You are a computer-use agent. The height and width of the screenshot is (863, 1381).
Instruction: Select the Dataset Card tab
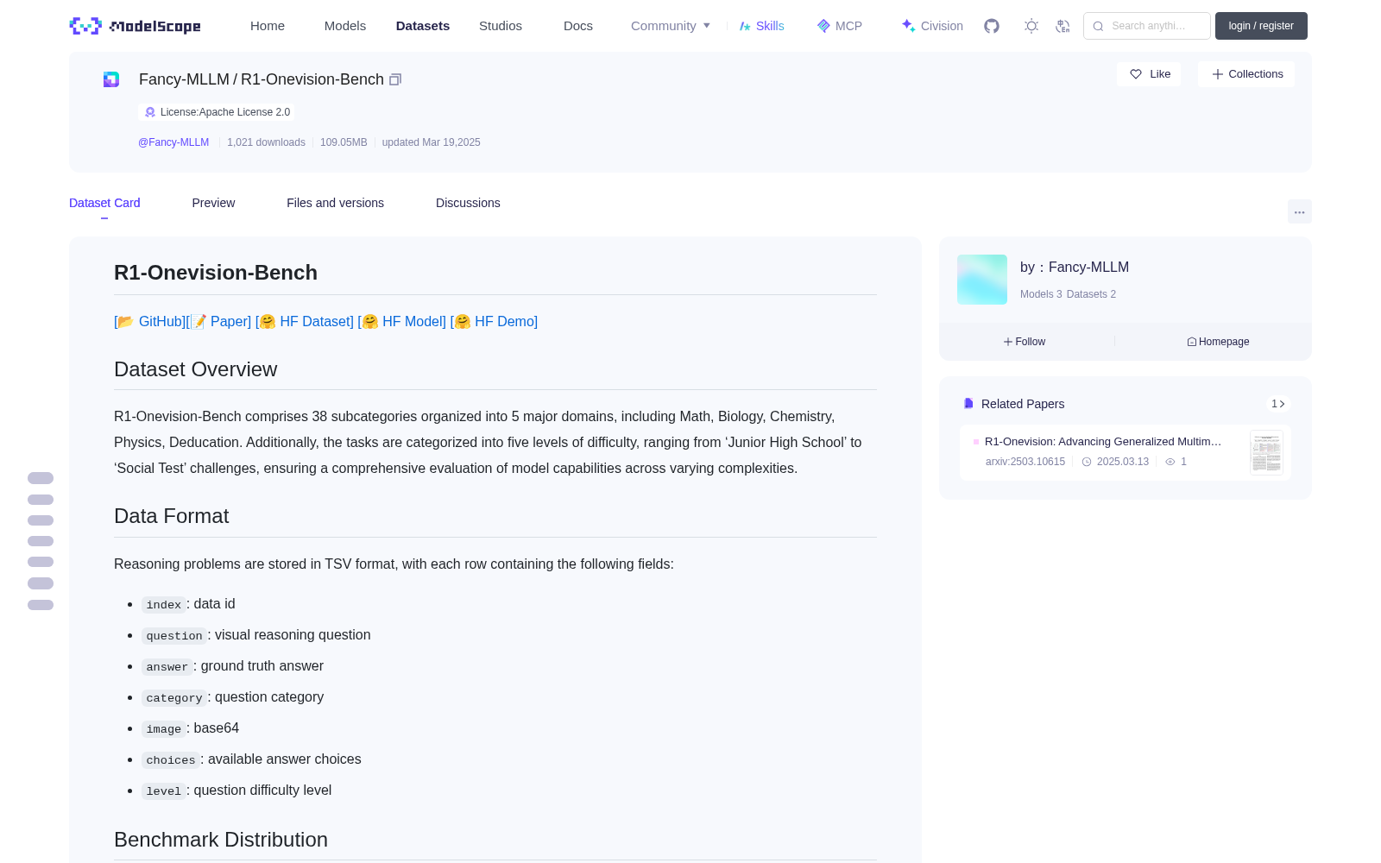click(104, 203)
